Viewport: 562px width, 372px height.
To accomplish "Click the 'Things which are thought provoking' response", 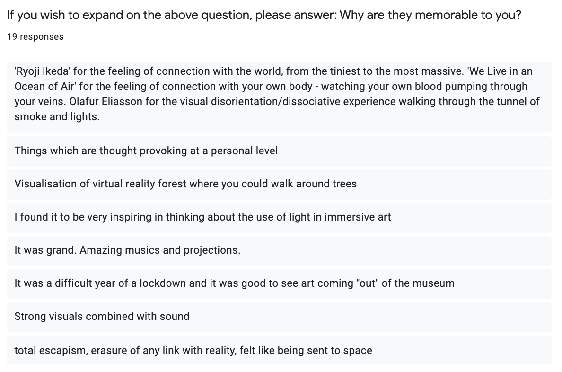I will coord(146,151).
